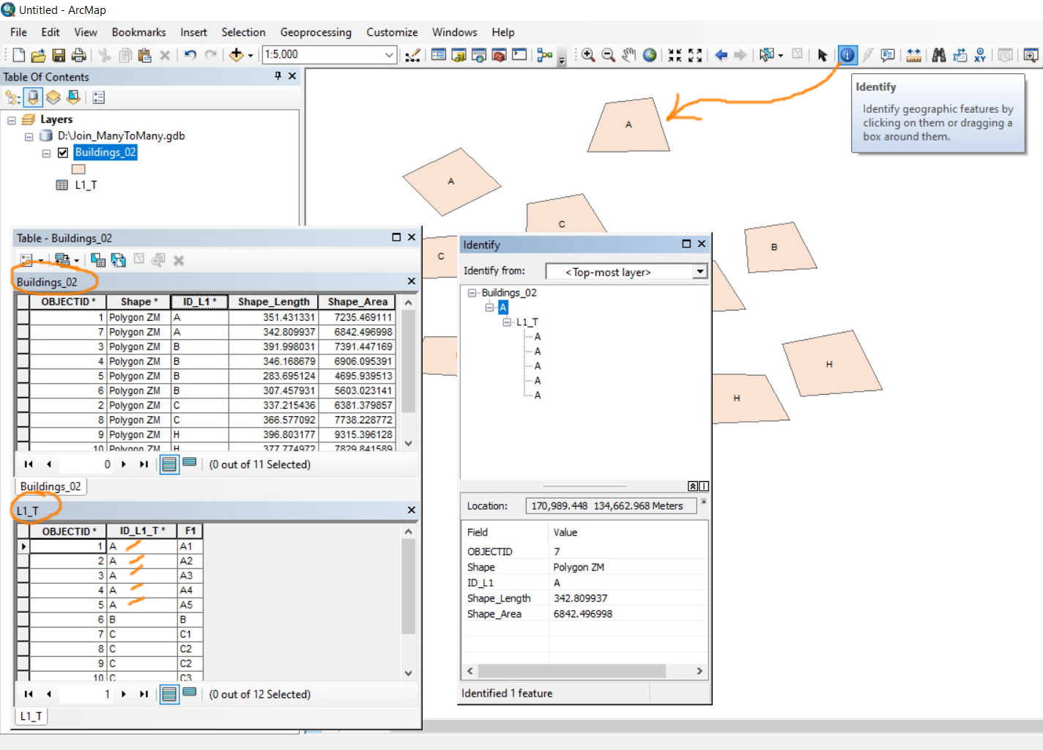Activate the Pan hand tool
The image size is (1043, 750).
(628, 55)
